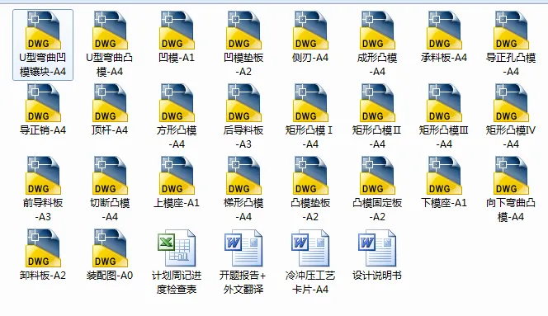Image resolution: width=548 pixels, height=316 pixels.
Task: Click the file name text 后导料板-A3
Action: pyautogui.click(x=243, y=137)
